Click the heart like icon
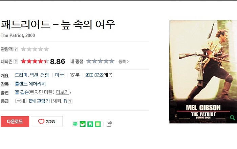Screen dimensions: 237x149 click(x=41, y=122)
